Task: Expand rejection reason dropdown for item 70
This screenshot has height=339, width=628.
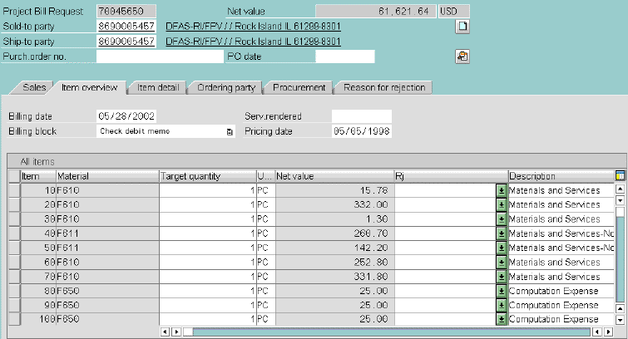Action: 502,277
